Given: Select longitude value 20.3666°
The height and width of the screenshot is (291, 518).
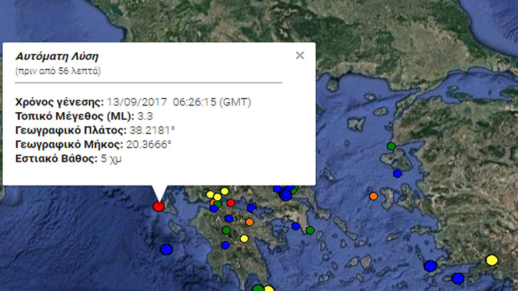Looking at the screenshot, I should pyautogui.click(x=149, y=144).
